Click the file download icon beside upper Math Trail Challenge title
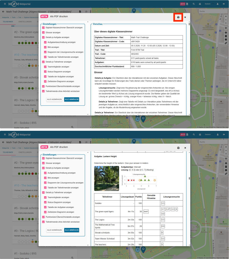The height and width of the screenshot is (259, 229). (80, 12)
